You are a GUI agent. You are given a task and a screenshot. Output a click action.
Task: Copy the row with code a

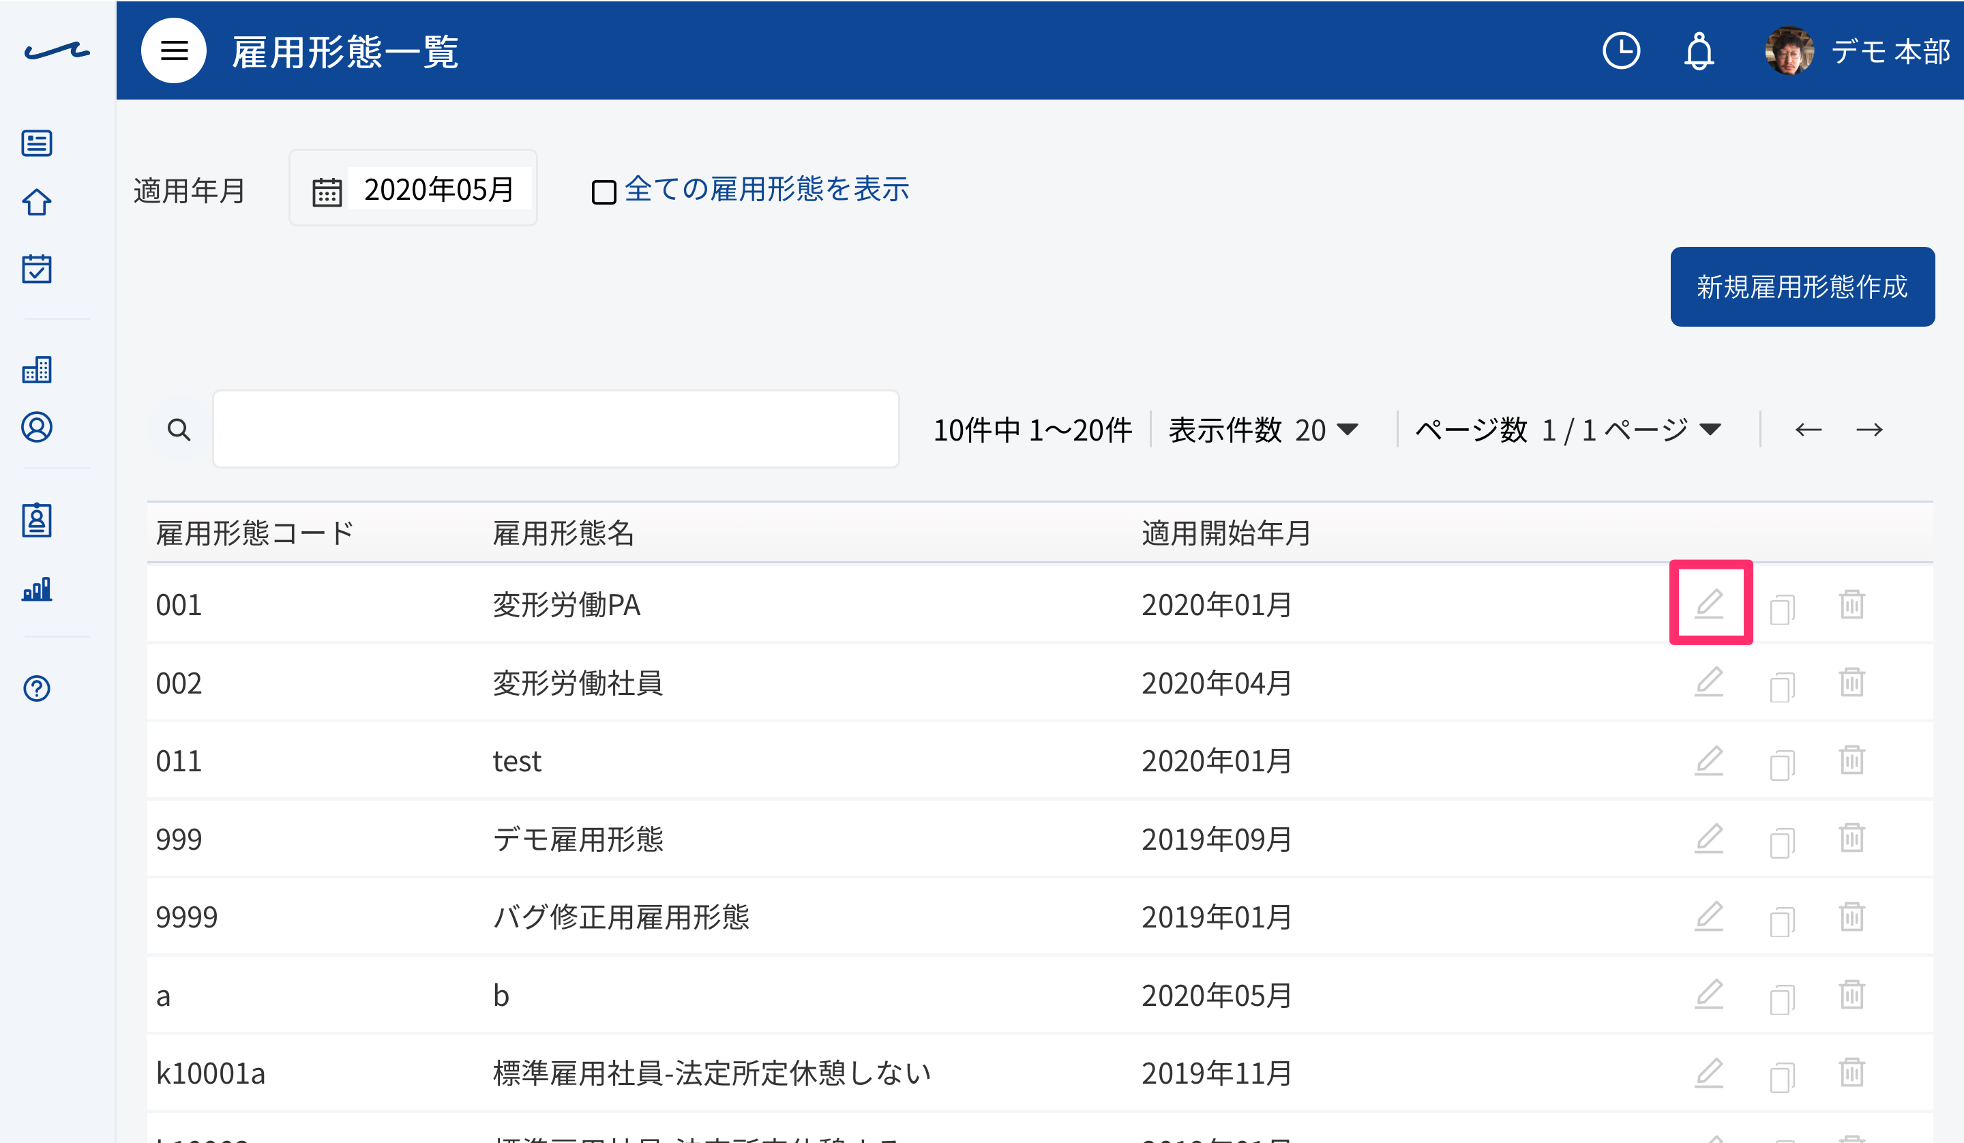(1782, 998)
